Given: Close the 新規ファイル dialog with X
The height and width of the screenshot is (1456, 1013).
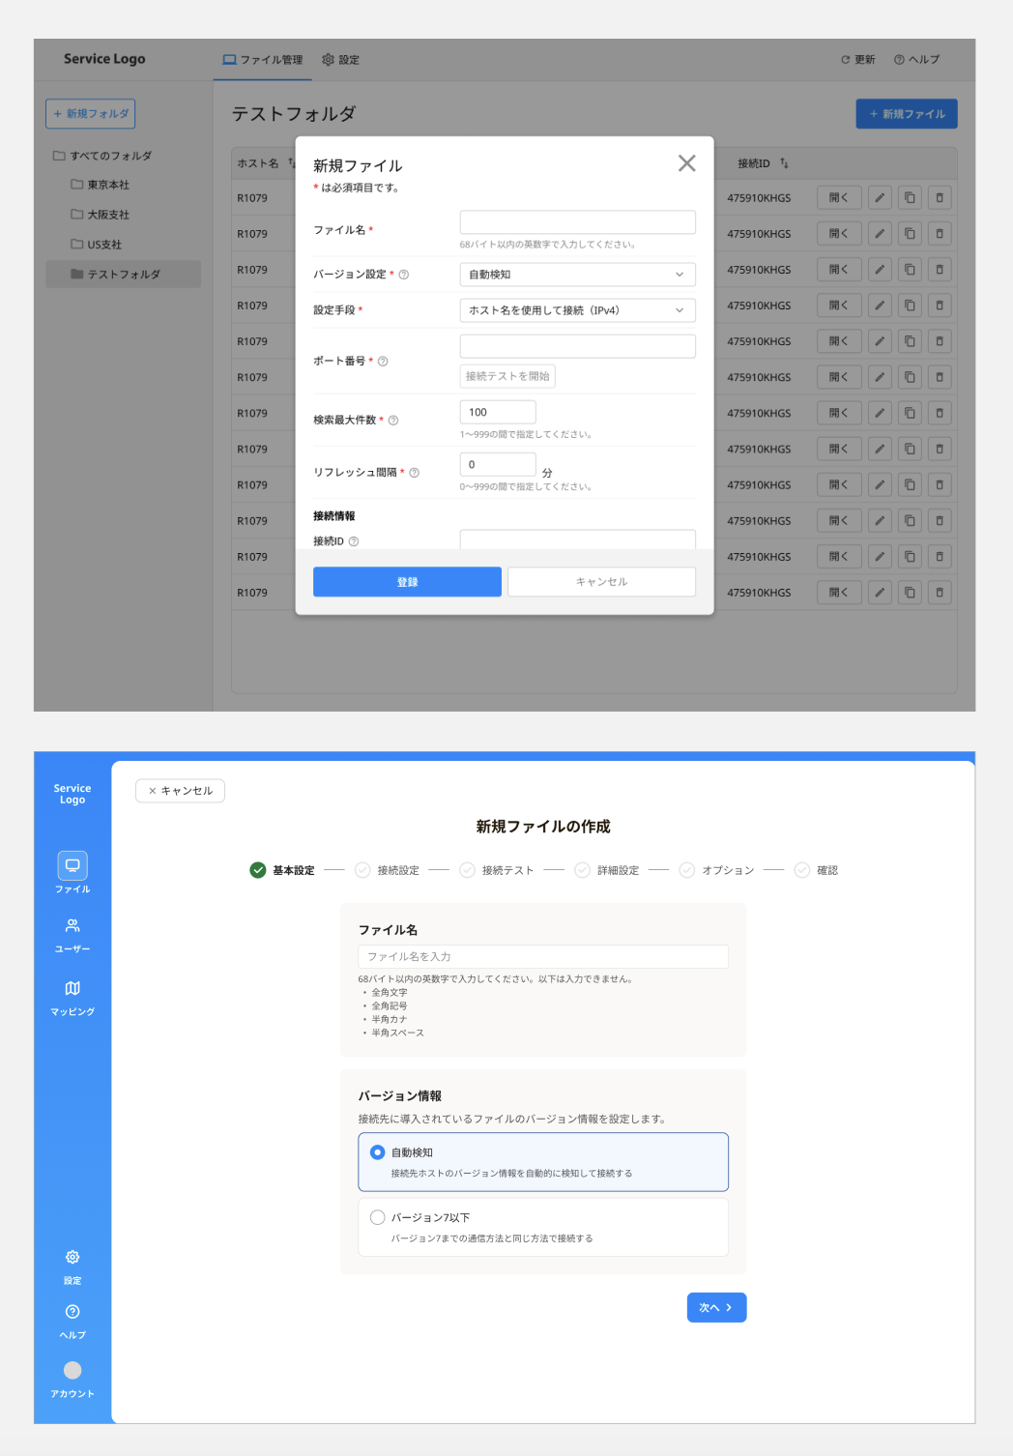Looking at the screenshot, I should pyautogui.click(x=686, y=163).
